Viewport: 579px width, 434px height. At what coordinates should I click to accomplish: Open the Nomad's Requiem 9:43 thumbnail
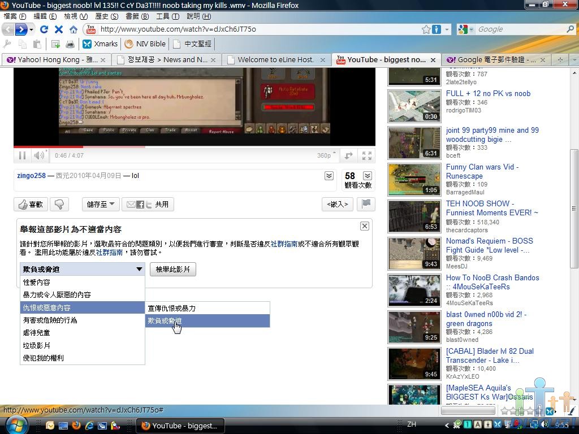[x=414, y=254]
